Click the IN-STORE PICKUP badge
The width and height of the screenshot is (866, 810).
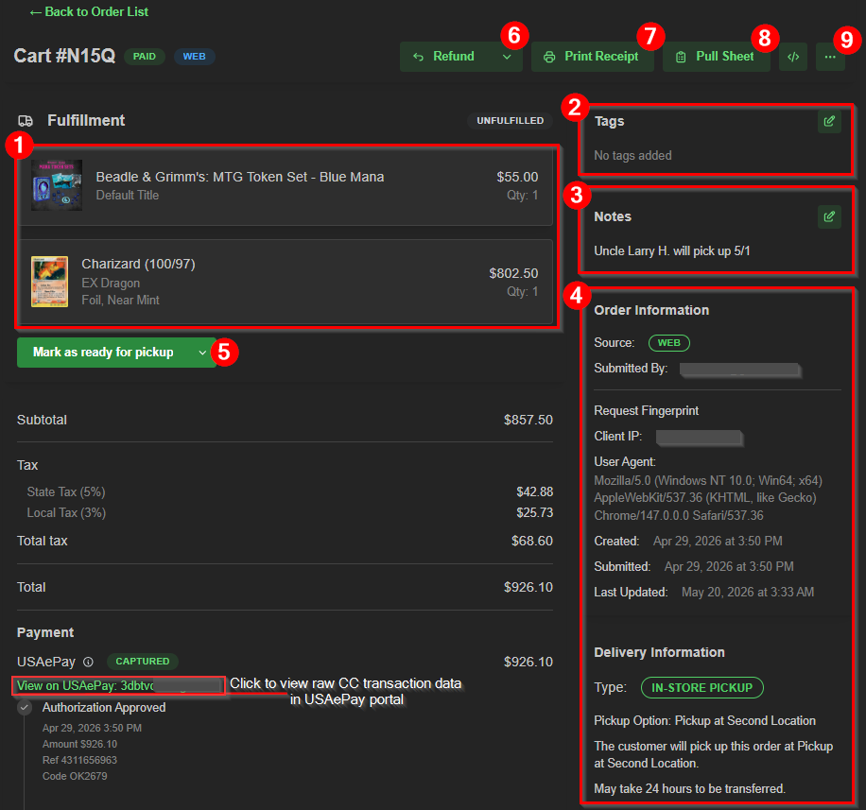tap(701, 687)
